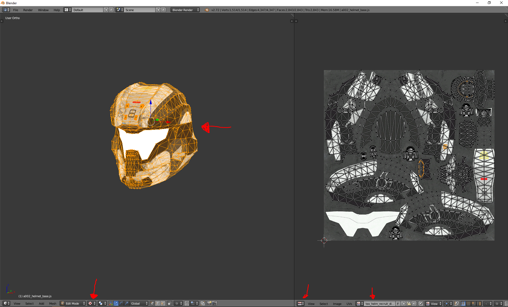Screen dimensions: 508x307
Task: Open the 3D viewport View menu
Action: [x=17, y=303]
